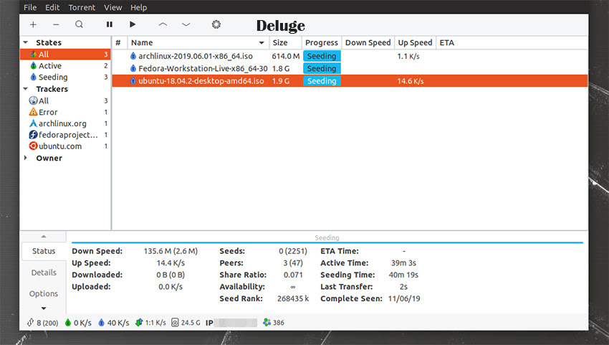Open the File menu

coord(30,7)
